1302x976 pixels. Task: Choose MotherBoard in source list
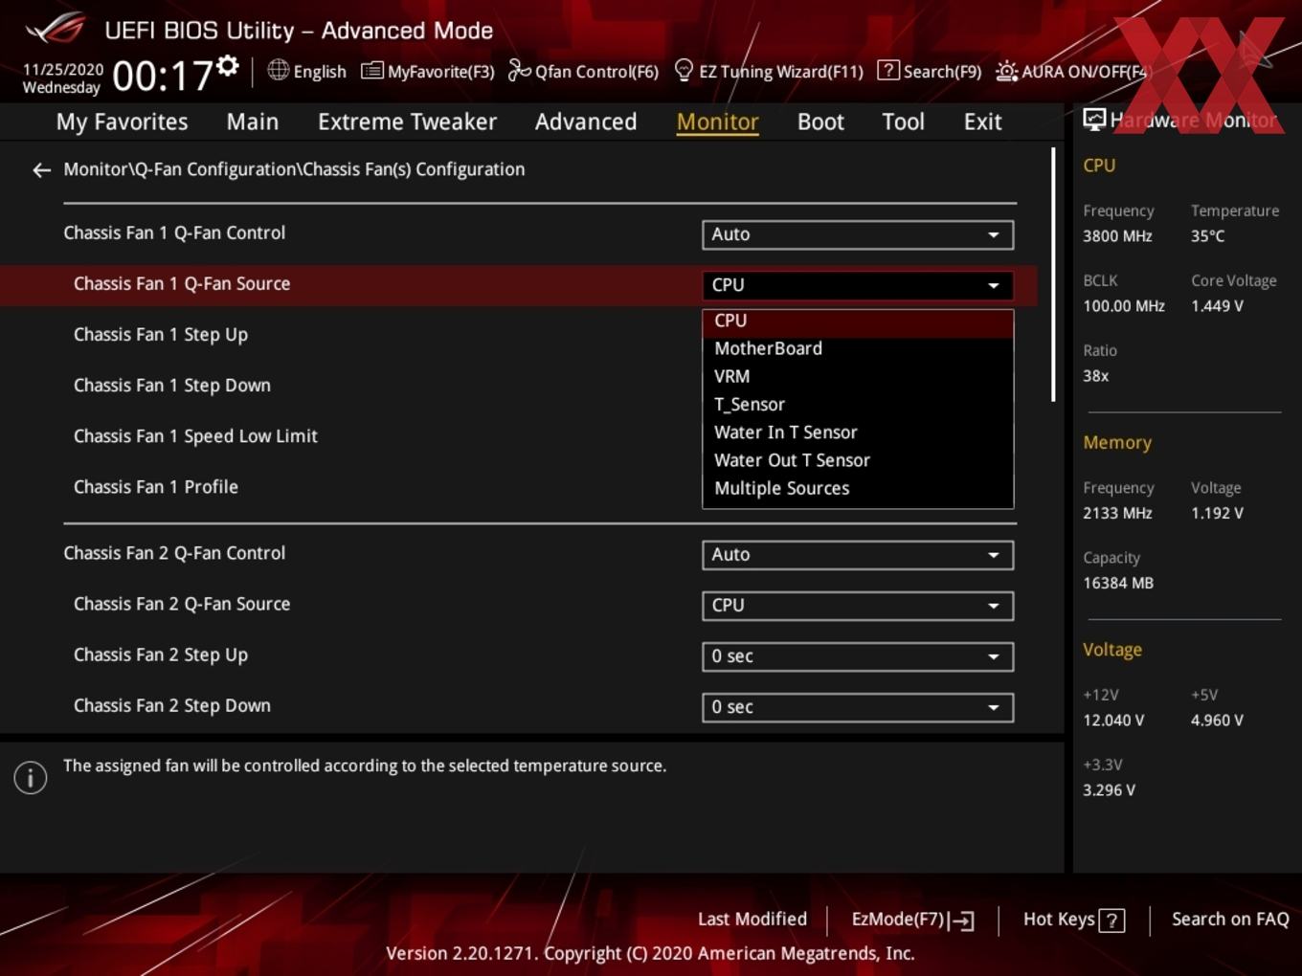coord(858,349)
